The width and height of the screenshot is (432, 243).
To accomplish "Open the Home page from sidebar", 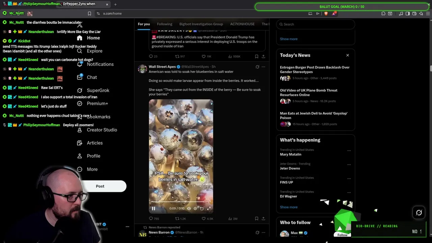I will tap(88, 38).
